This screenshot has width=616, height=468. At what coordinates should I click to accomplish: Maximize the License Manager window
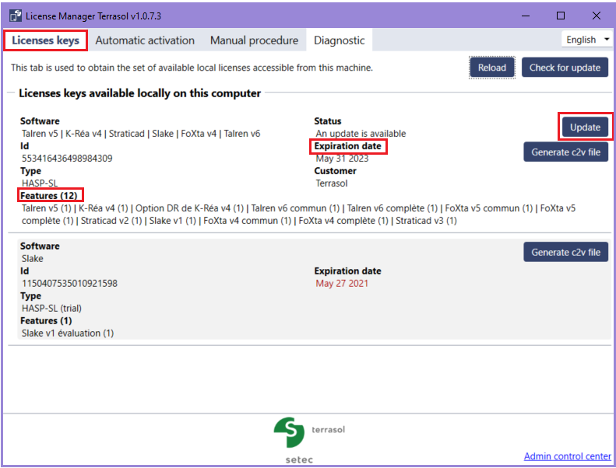(561, 16)
